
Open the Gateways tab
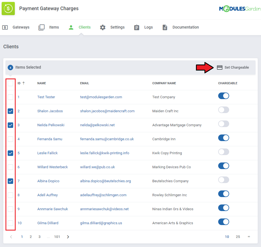pos(16,27)
